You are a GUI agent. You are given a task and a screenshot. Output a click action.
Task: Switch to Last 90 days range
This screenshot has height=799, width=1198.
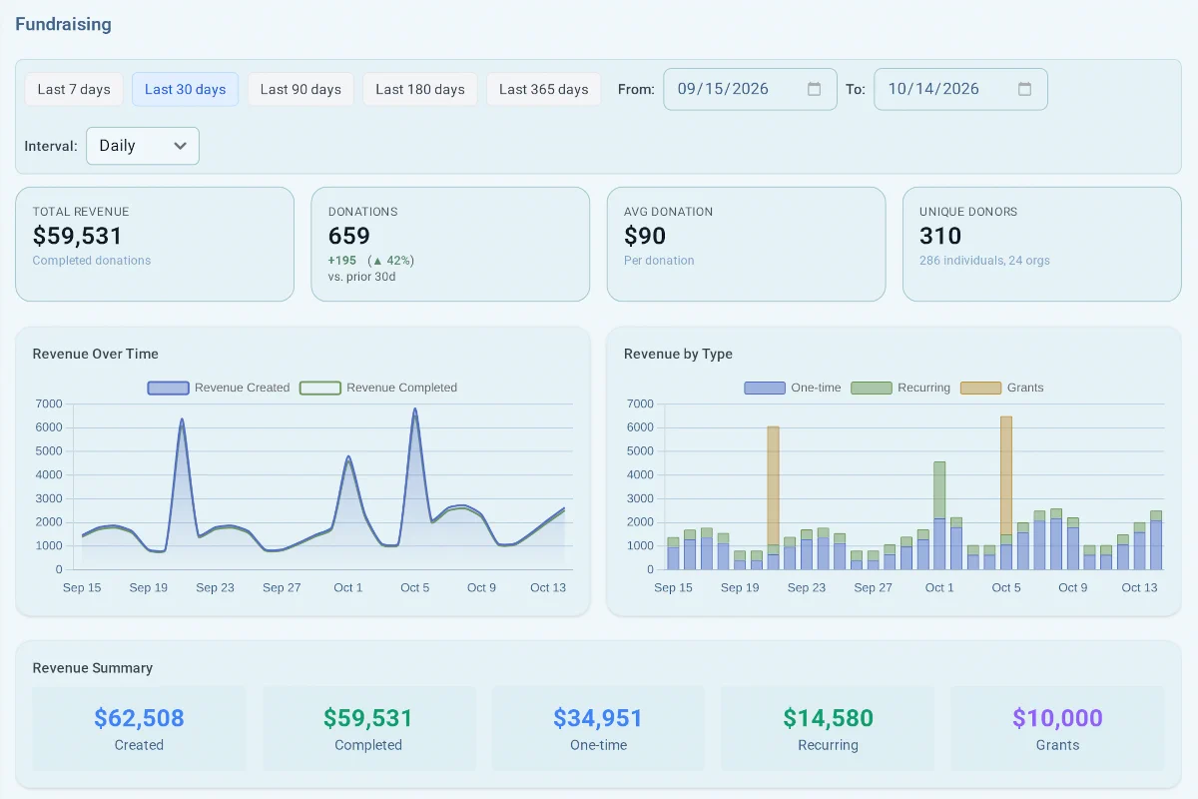pos(300,89)
